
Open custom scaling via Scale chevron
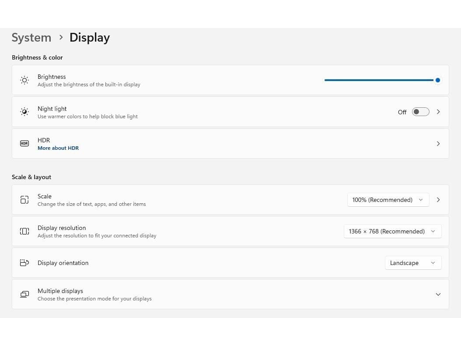[x=438, y=200]
